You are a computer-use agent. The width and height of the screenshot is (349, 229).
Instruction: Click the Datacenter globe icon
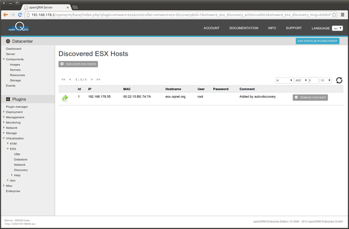click(8, 41)
